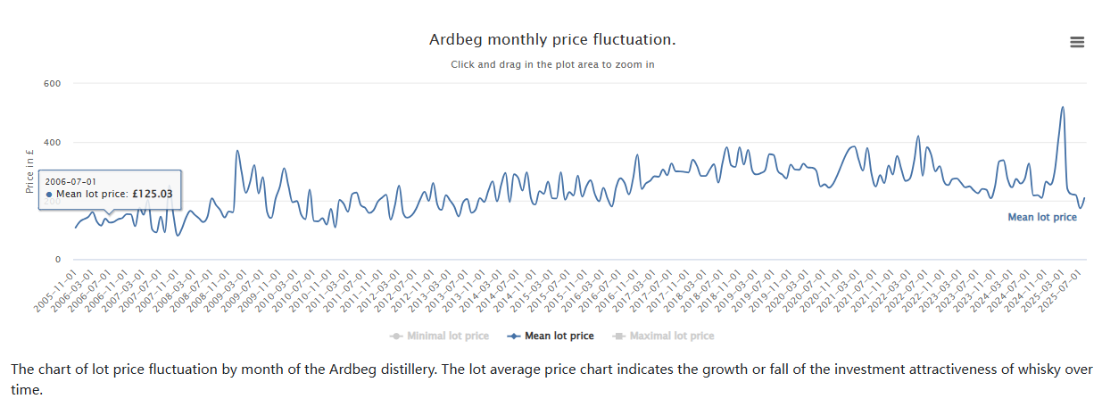Click 'Mean lot price' label at line end

[x=1041, y=217]
